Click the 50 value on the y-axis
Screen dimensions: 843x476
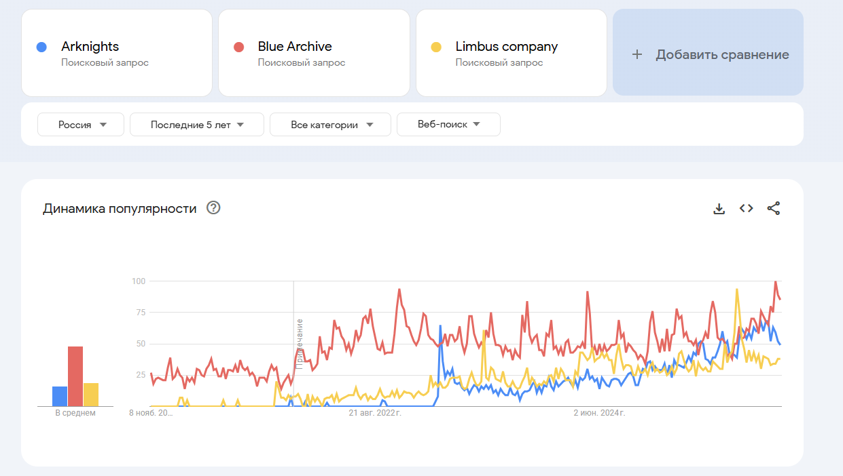pyautogui.click(x=141, y=344)
